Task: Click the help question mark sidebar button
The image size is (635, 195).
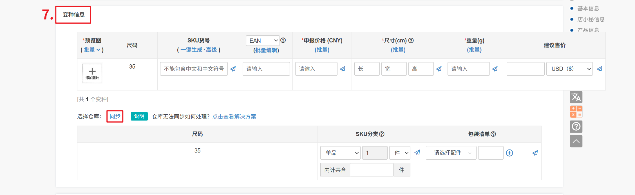Action: (x=576, y=126)
